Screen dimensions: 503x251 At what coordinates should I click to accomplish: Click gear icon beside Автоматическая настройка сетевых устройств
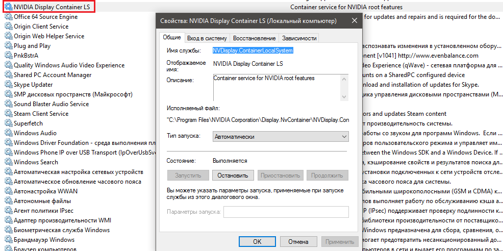8,172
